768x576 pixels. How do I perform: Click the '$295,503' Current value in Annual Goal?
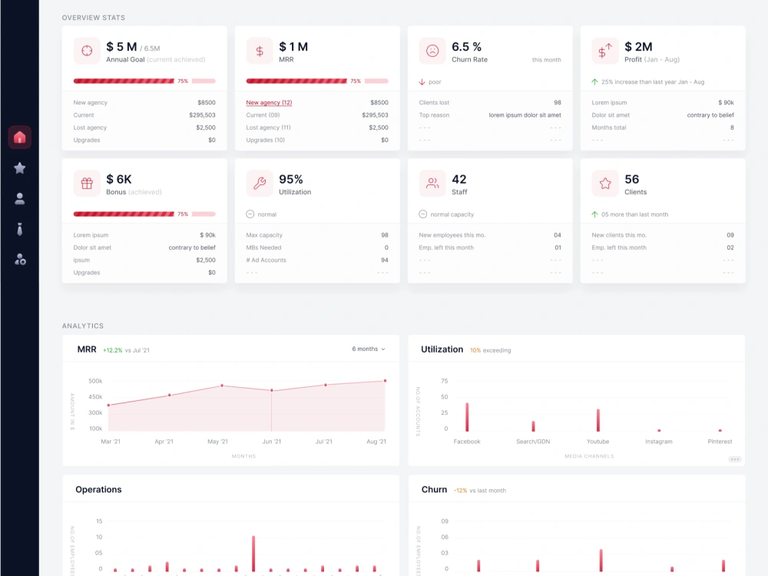click(202, 115)
